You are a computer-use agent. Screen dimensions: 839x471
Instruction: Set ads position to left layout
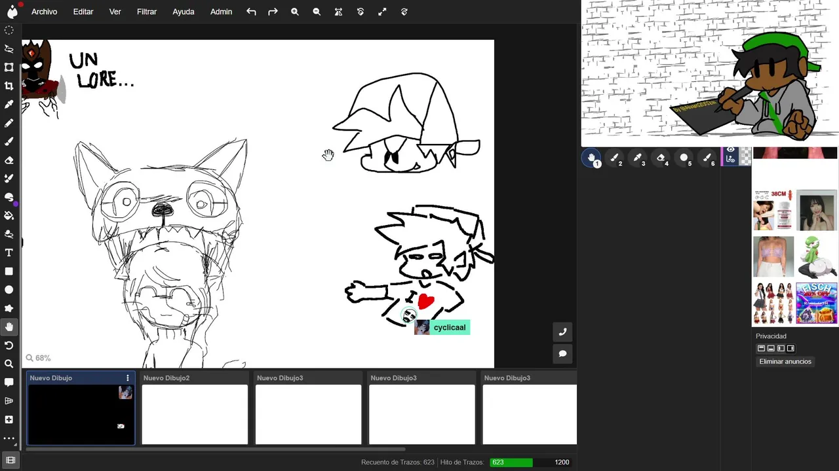[781, 349]
